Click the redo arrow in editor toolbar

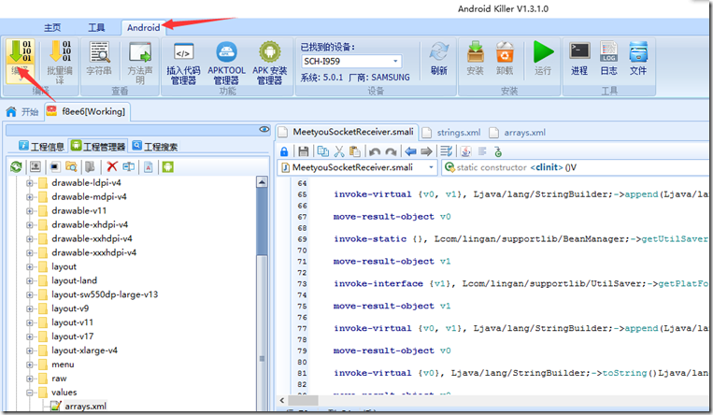click(x=391, y=151)
